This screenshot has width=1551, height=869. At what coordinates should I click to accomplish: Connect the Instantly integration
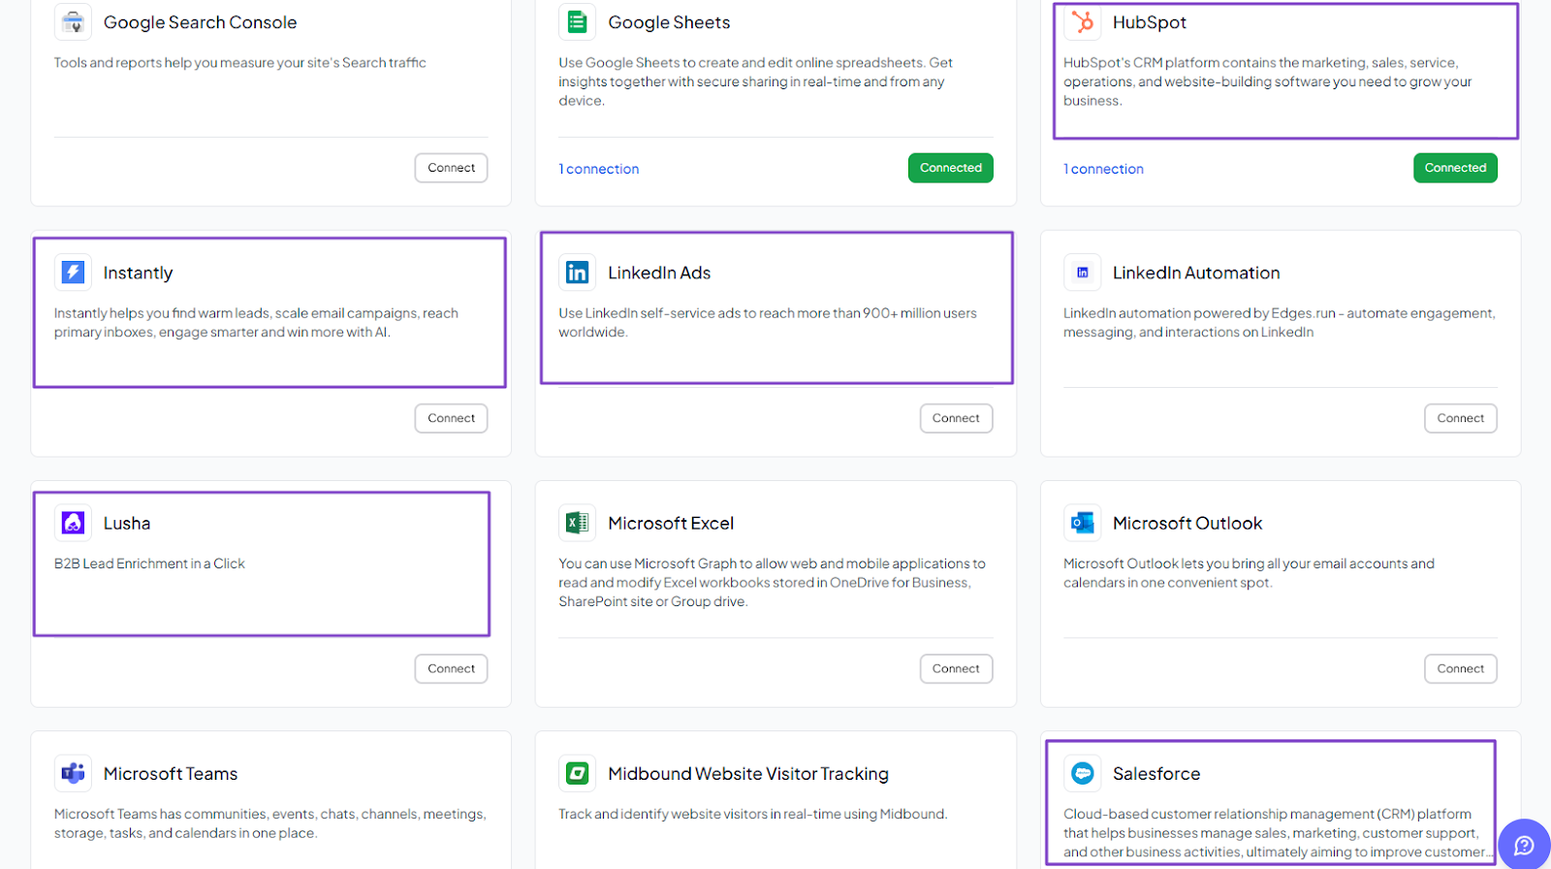[x=452, y=418]
